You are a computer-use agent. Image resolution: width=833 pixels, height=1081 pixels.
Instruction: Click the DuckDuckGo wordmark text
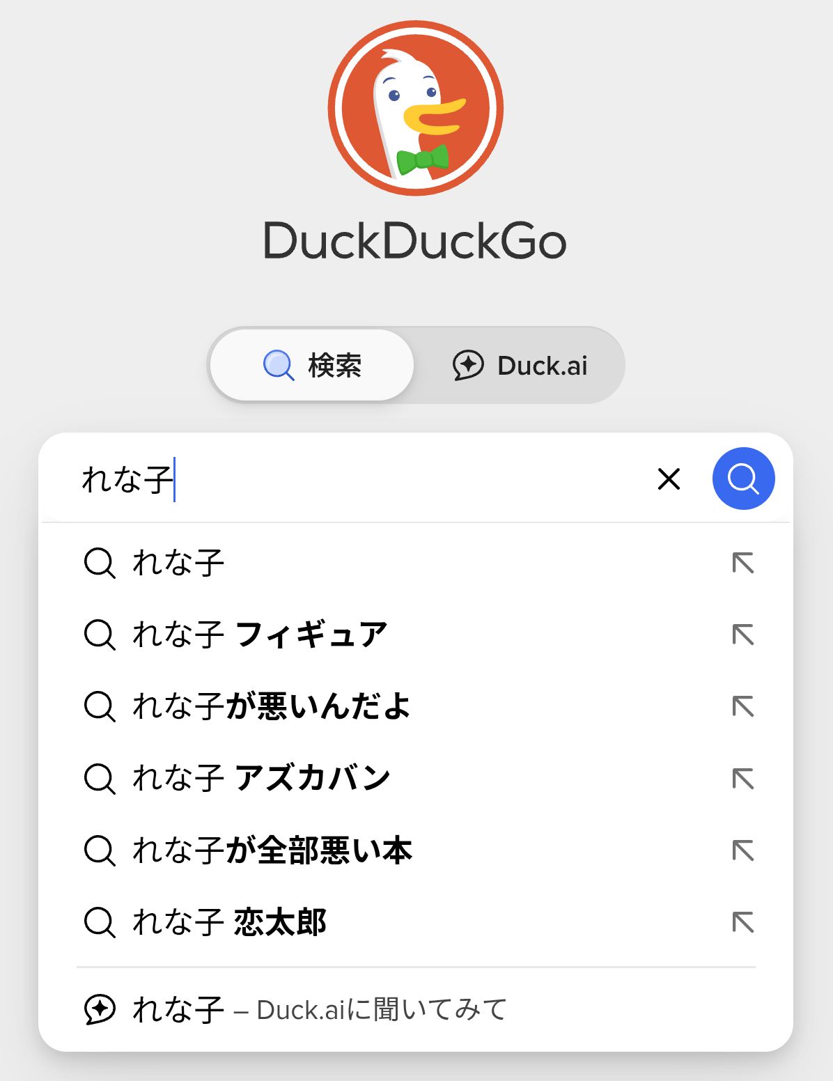(415, 241)
